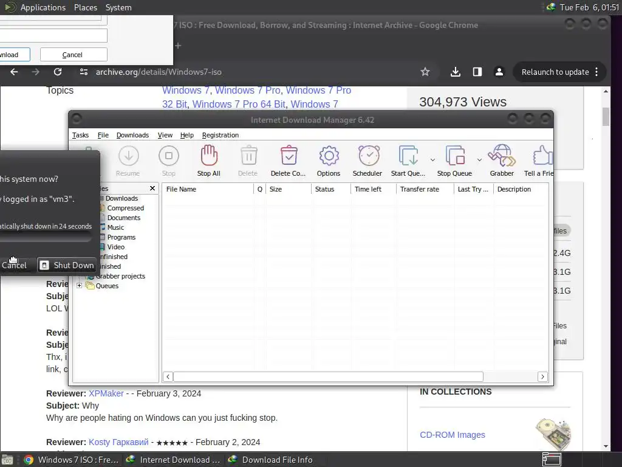Go back in Chrome history

click(x=14, y=72)
